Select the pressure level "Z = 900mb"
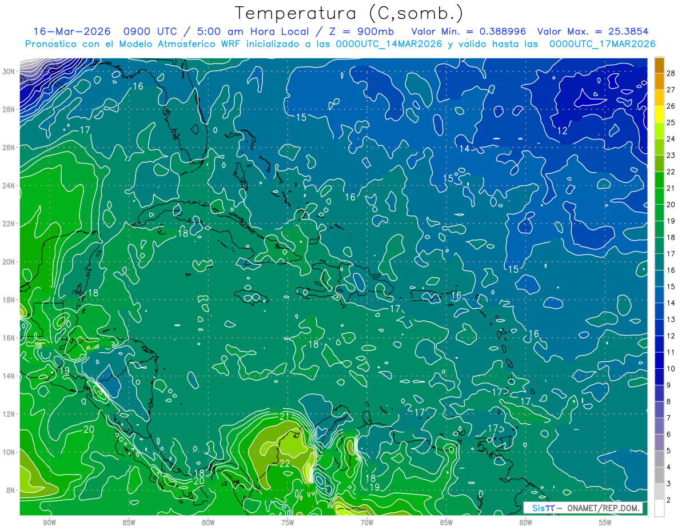Viewport: 686px width, 530px height. coord(361,31)
